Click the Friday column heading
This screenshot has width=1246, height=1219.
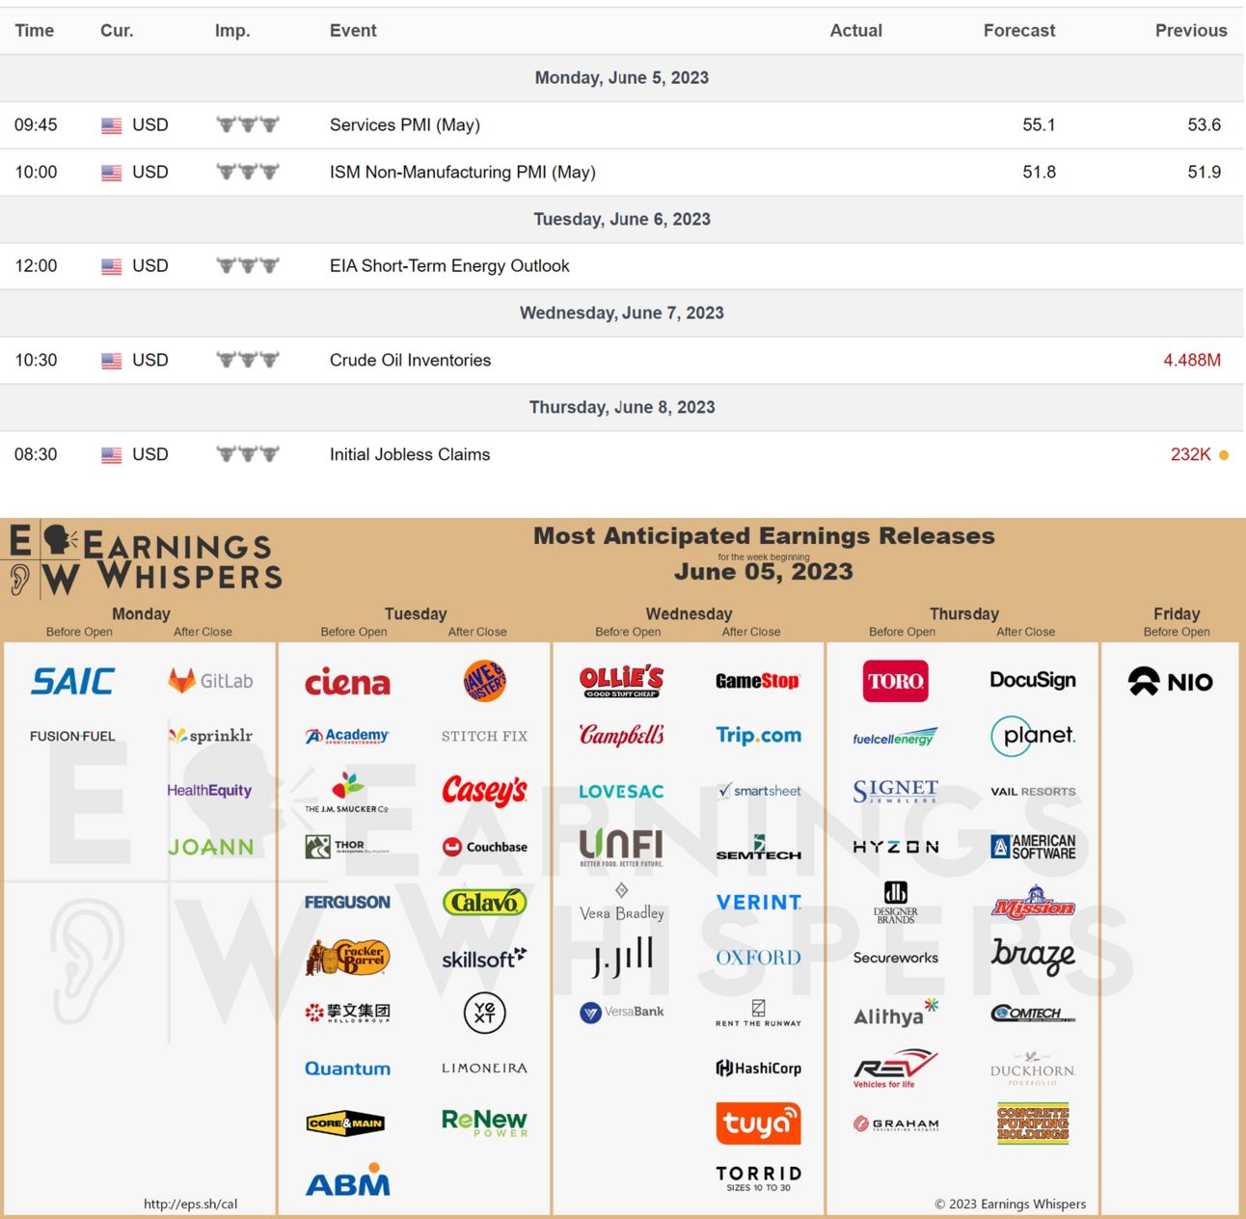pos(1177,613)
